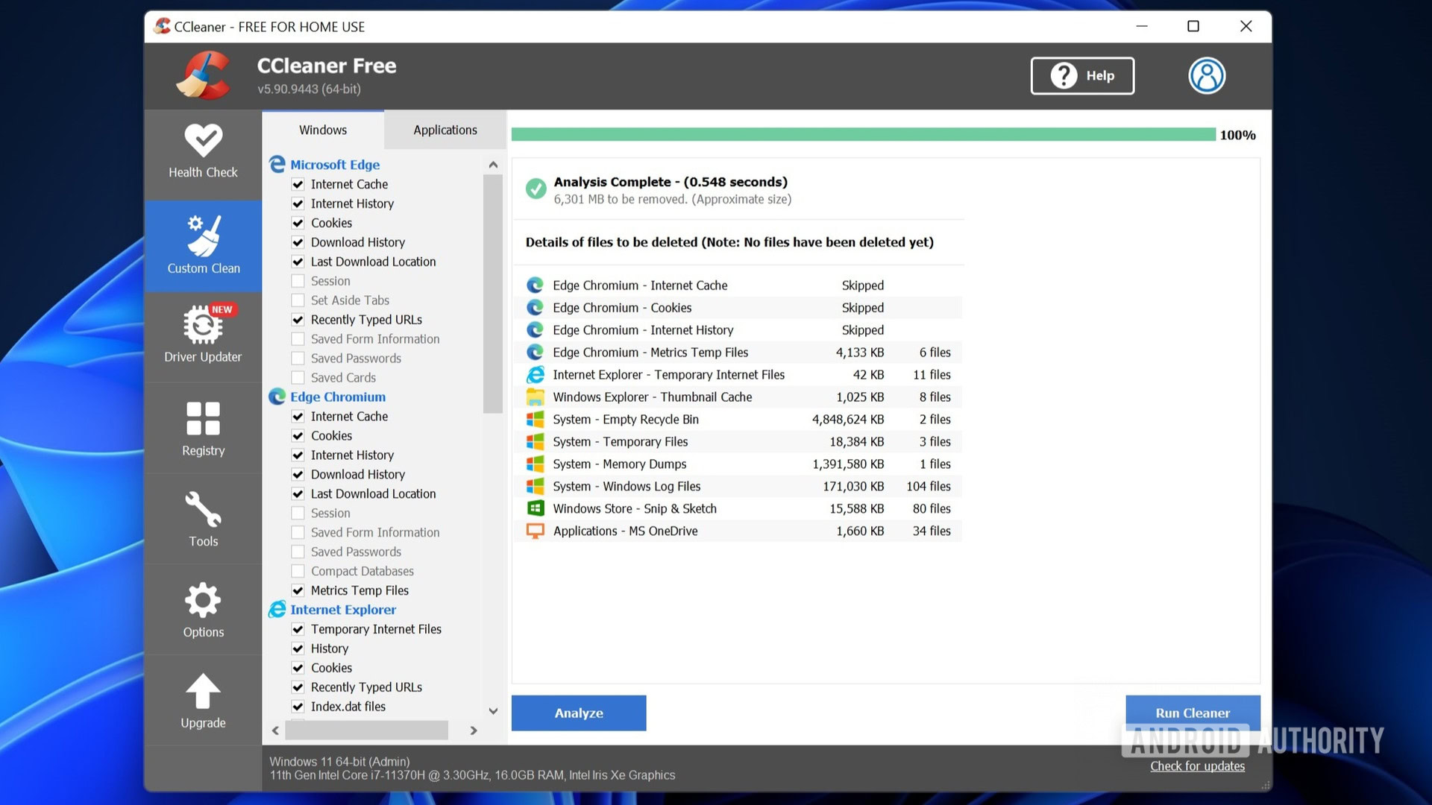Open the Help button

coord(1082,75)
